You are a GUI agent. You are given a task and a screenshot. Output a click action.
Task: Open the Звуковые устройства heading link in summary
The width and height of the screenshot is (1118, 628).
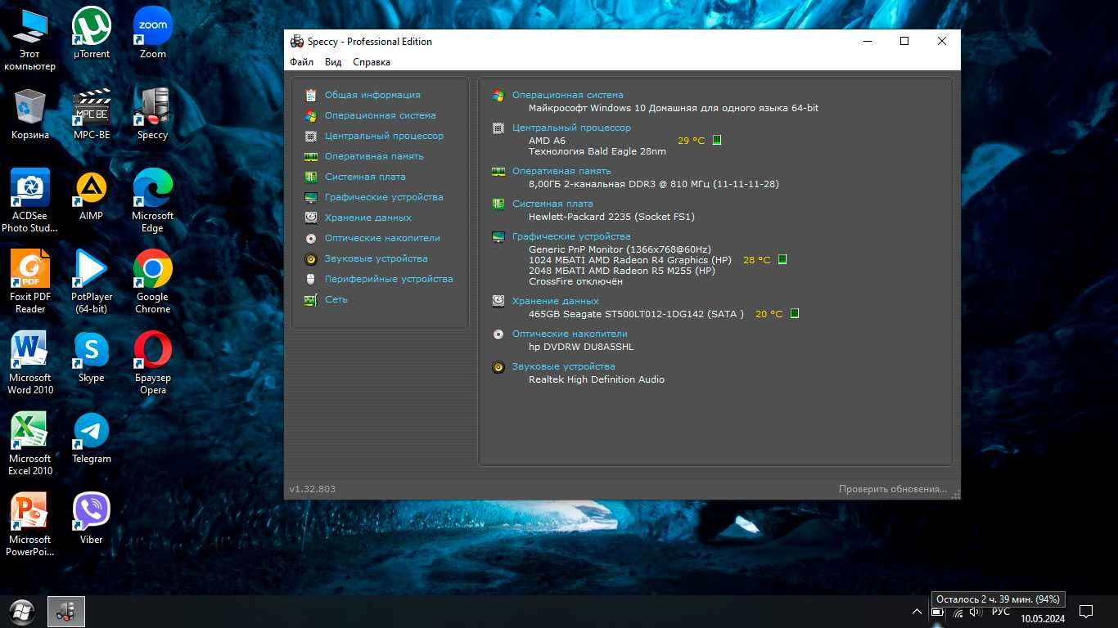(563, 366)
